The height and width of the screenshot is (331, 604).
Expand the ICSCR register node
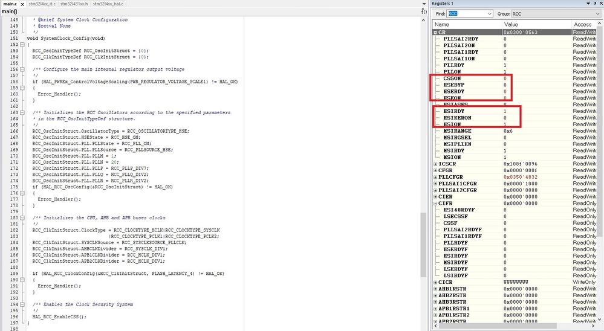coord(435,164)
